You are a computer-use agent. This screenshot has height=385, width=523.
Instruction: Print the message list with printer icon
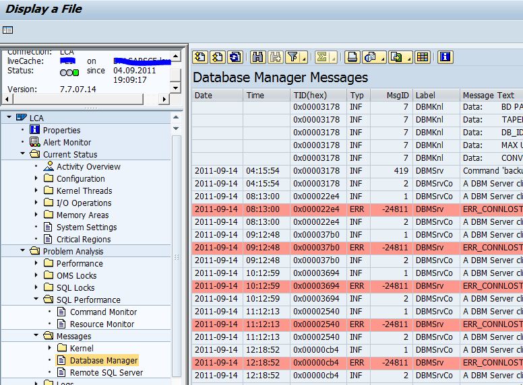point(352,57)
